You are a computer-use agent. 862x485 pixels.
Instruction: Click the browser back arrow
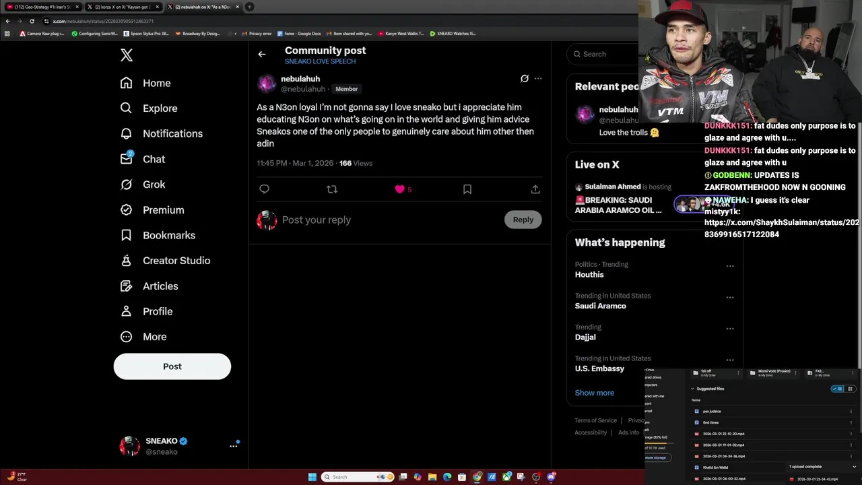click(7, 21)
